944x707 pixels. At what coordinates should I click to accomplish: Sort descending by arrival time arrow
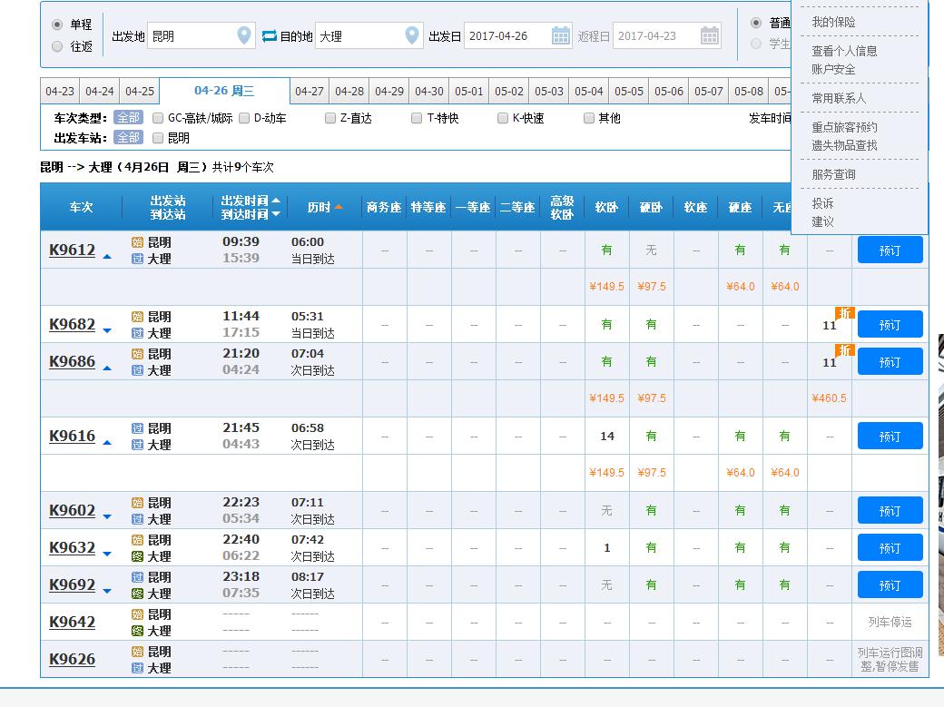[x=276, y=214]
